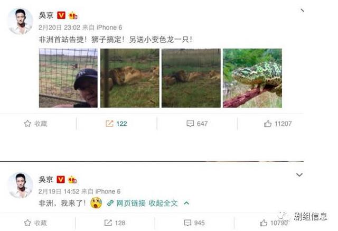Open the chameleon photo thumbnail
The width and height of the screenshot is (338, 231).
(x=252, y=78)
